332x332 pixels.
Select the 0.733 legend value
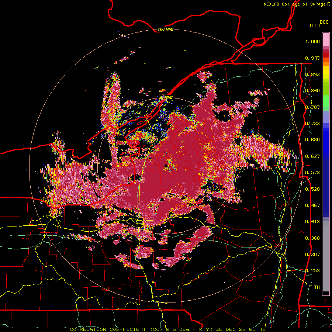[312, 124]
